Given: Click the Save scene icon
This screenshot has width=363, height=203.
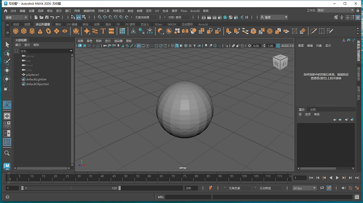Looking at the screenshot, I should pyautogui.click(x=47, y=17).
